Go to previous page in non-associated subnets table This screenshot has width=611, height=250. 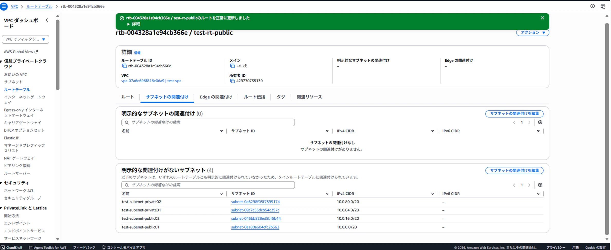pyautogui.click(x=514, y=185)
